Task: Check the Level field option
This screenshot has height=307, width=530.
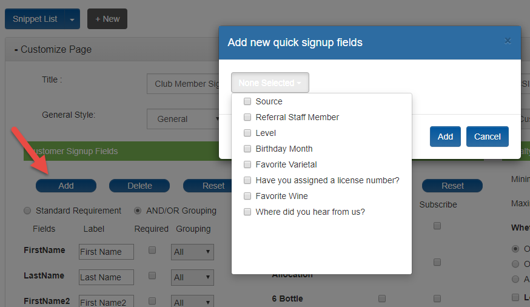Action: click(247, 133)
